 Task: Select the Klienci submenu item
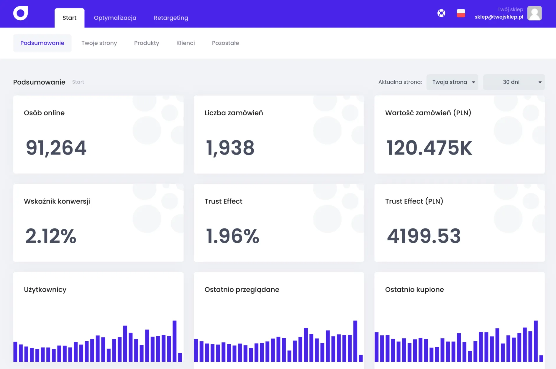(x=186, y=43)
